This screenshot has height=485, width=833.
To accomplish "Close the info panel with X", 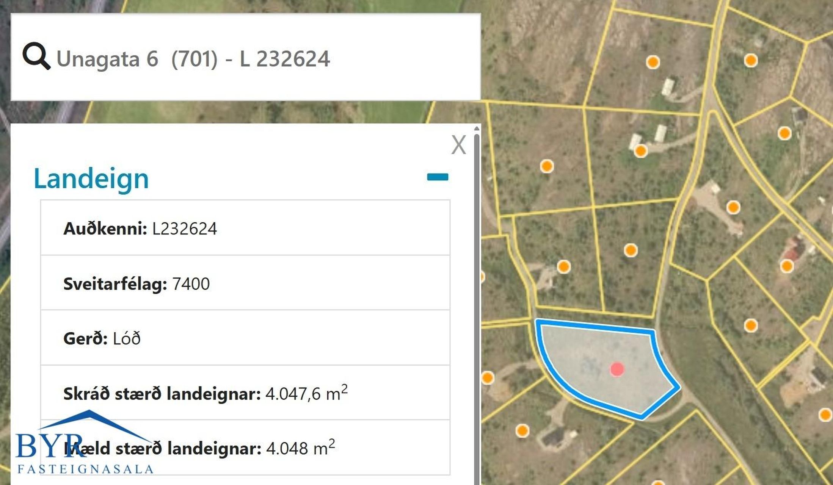I will point(458,145).
